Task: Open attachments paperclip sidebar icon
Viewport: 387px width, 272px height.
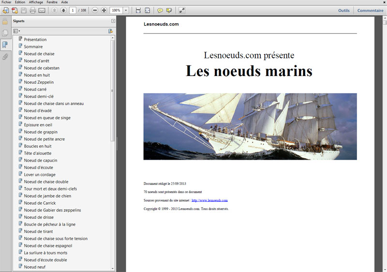Action: [5, 57]
